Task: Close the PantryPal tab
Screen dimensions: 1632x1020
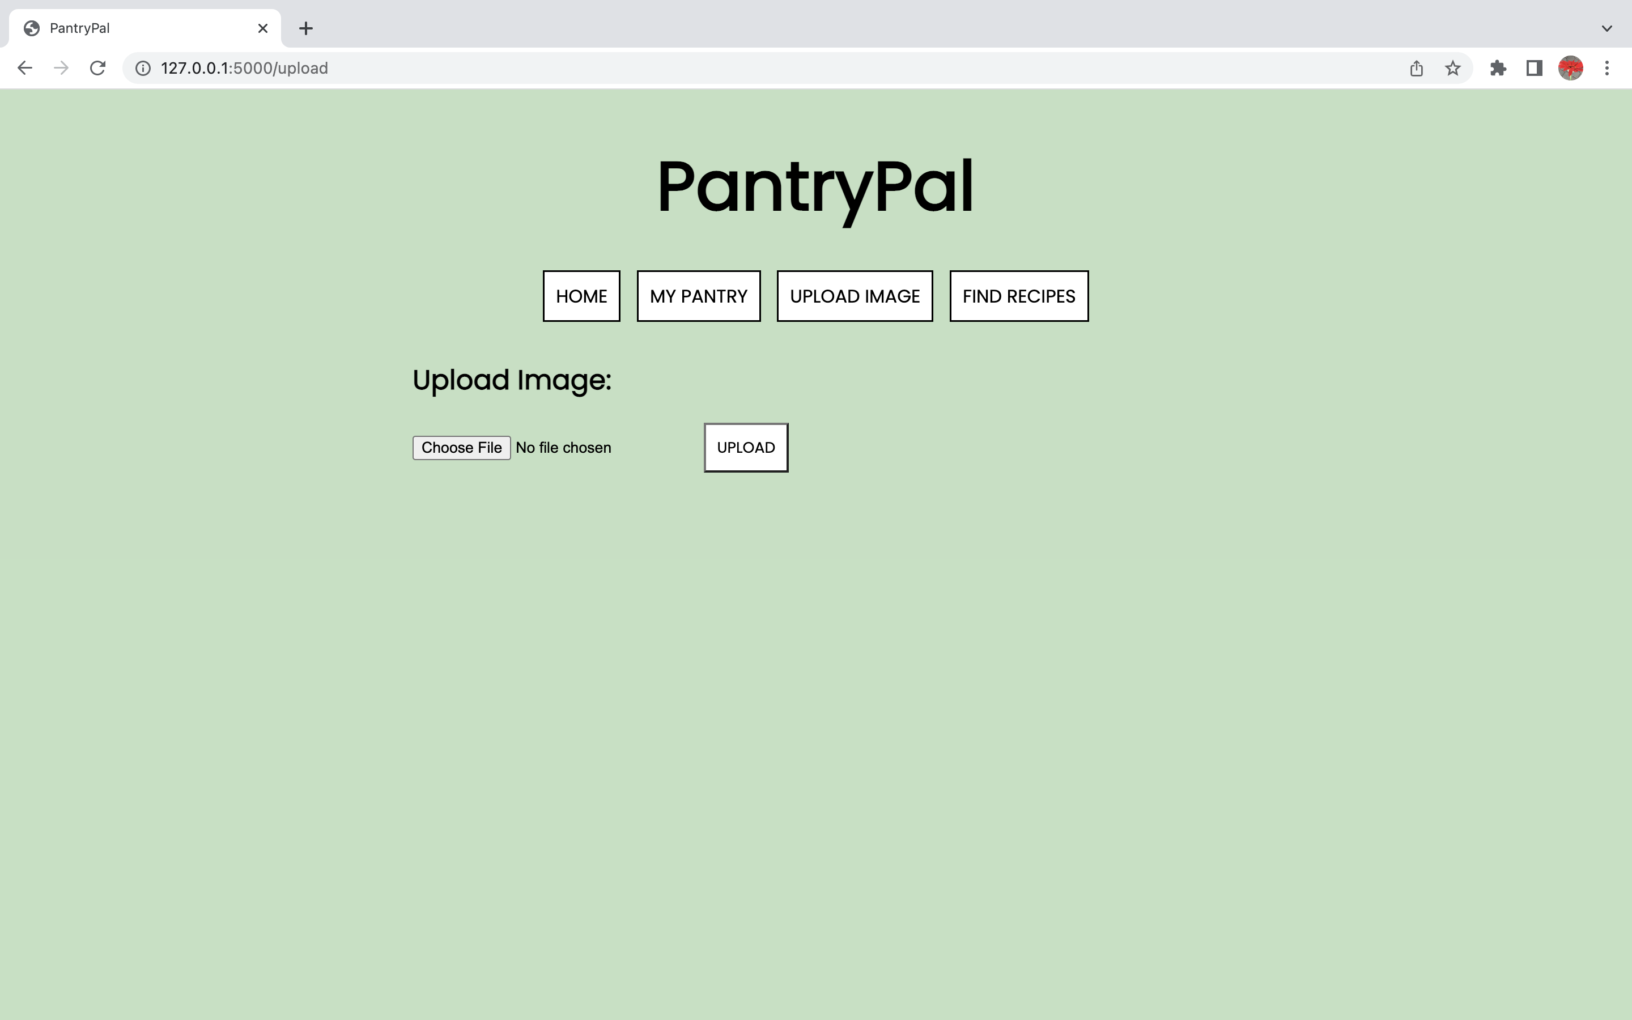Action: (x=263, y=28)
